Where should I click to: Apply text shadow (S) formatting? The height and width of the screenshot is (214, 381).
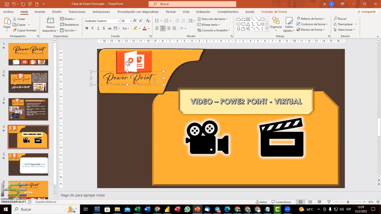tap(104, 28)
